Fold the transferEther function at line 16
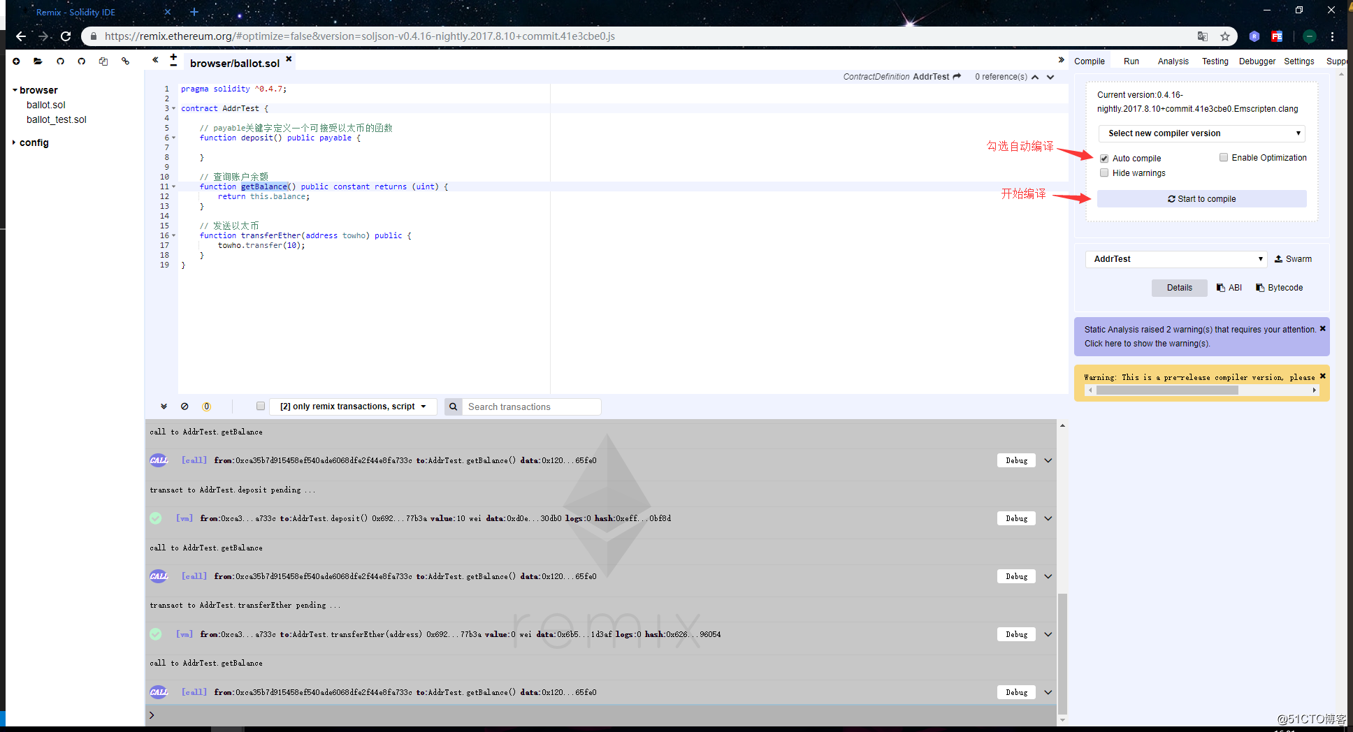Image resolution: width=1353 pixels, height=732 pixels. click(174, 235)
